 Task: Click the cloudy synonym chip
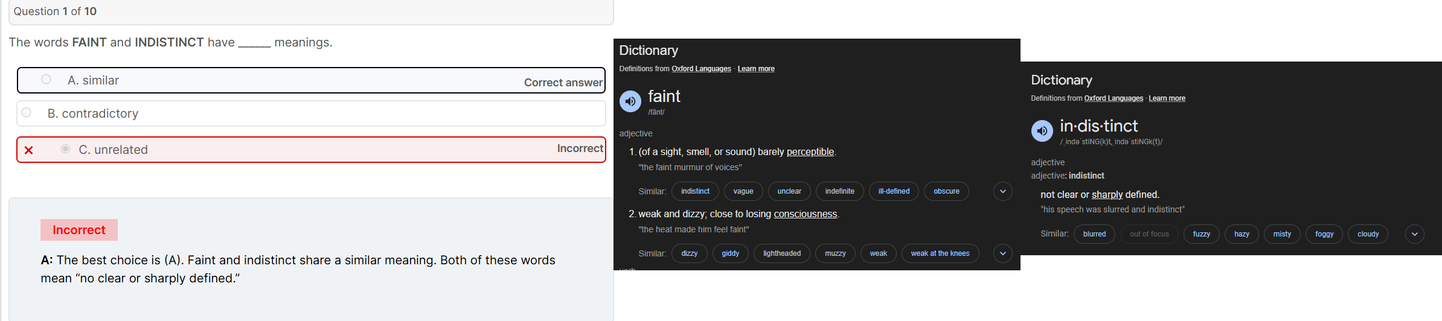click(x=1368, y=234)
